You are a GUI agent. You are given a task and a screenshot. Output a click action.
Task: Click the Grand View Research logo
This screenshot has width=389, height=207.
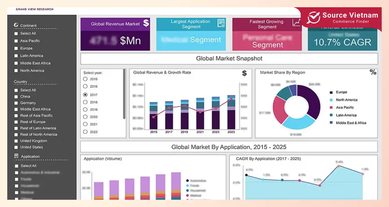[34, 9]
